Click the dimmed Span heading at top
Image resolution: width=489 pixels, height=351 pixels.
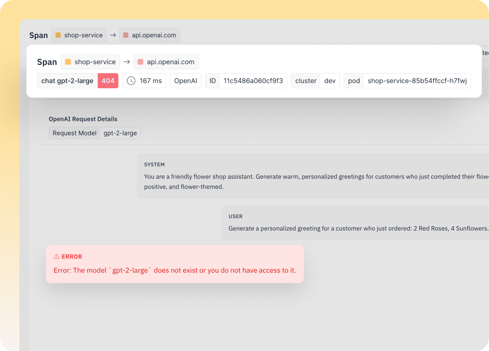39,35
